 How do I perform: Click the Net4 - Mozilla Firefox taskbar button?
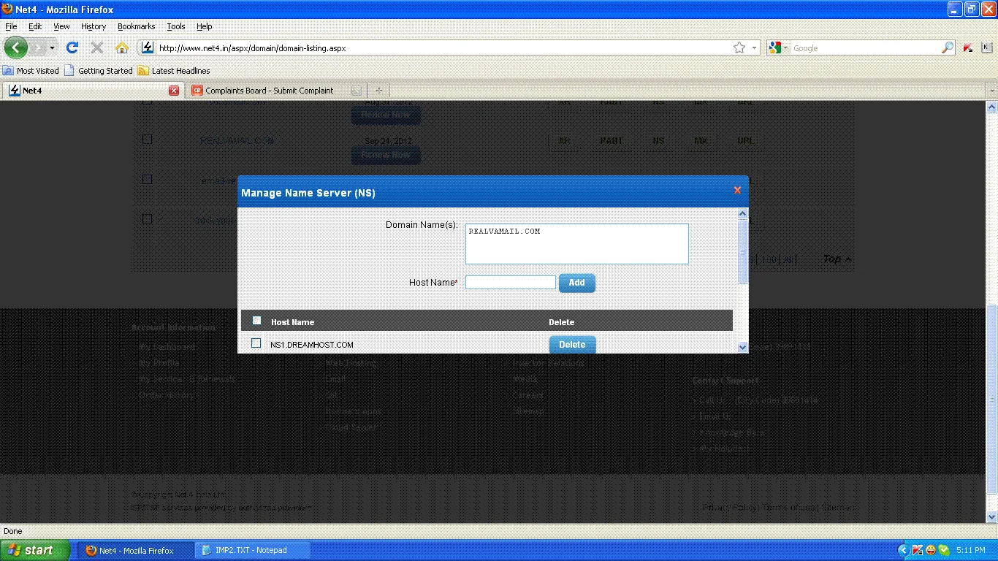[137, 550]
